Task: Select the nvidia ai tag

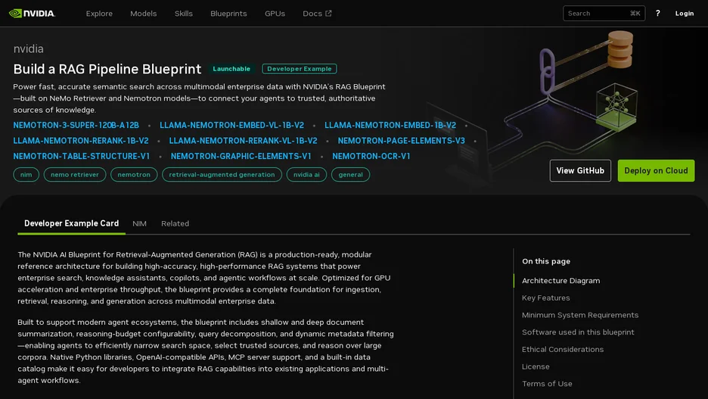Action: [306, 174]
